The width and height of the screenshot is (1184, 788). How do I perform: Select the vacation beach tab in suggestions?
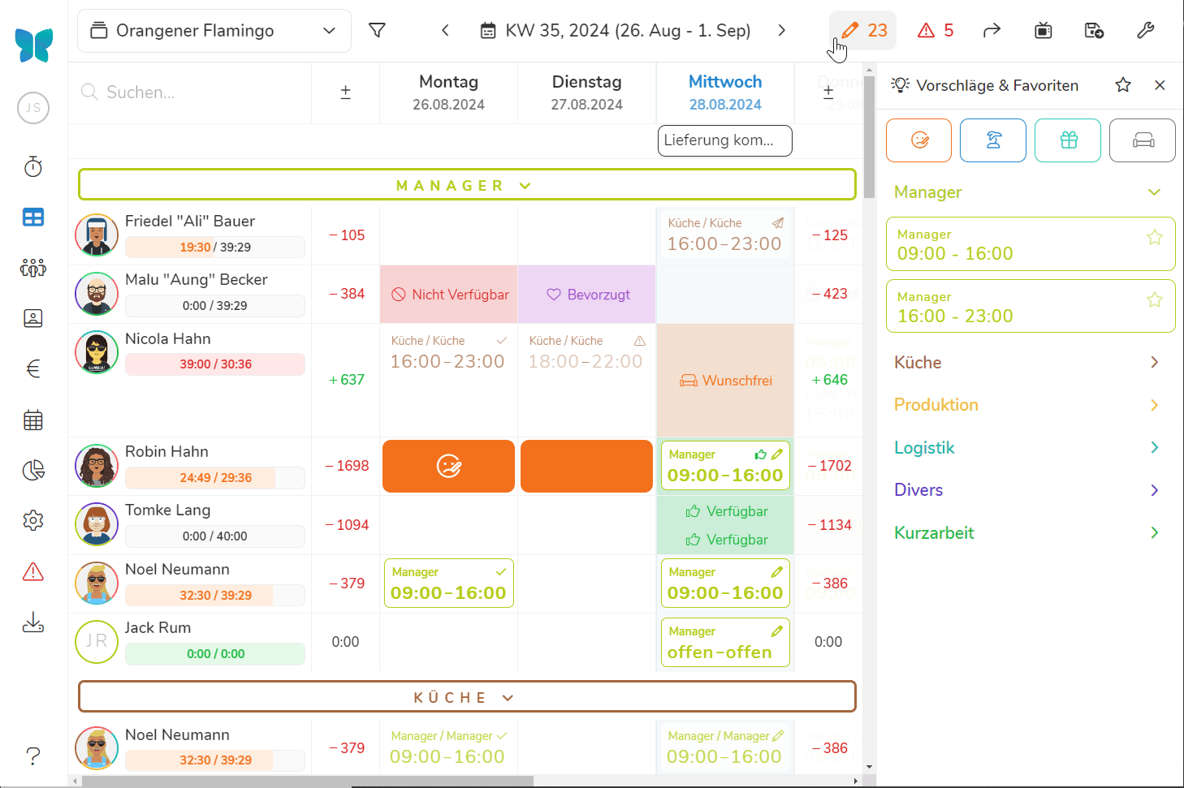pyautogui.click(x=993, y=140)
